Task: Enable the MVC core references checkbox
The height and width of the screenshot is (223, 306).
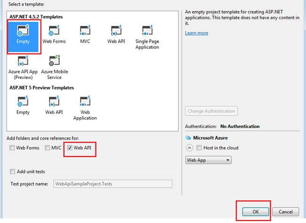Action: tap(47, 148)
